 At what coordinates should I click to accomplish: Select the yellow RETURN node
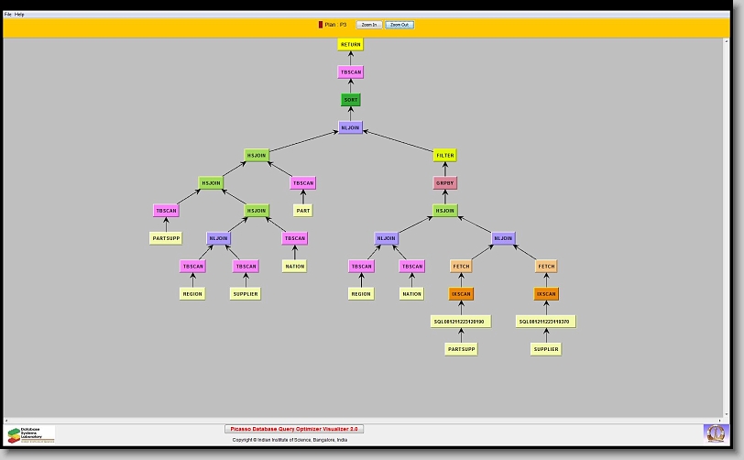(x=351, y=44)
